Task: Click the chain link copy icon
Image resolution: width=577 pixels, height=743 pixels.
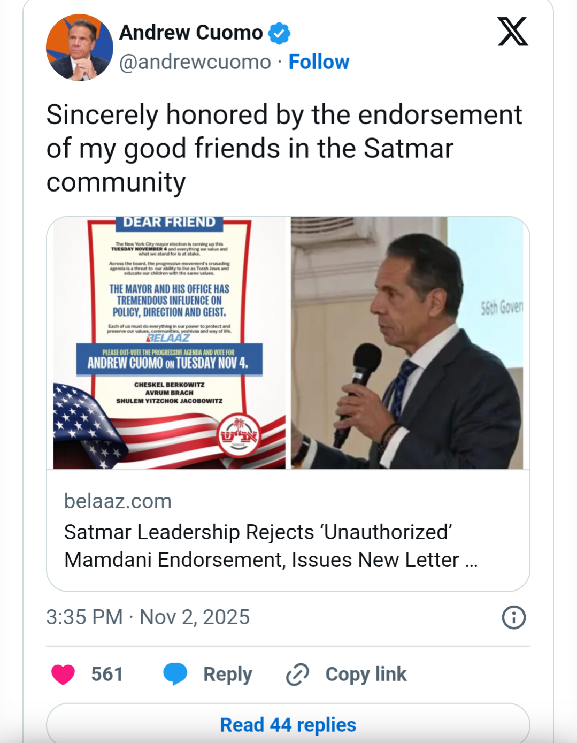Action: (297, 674)
